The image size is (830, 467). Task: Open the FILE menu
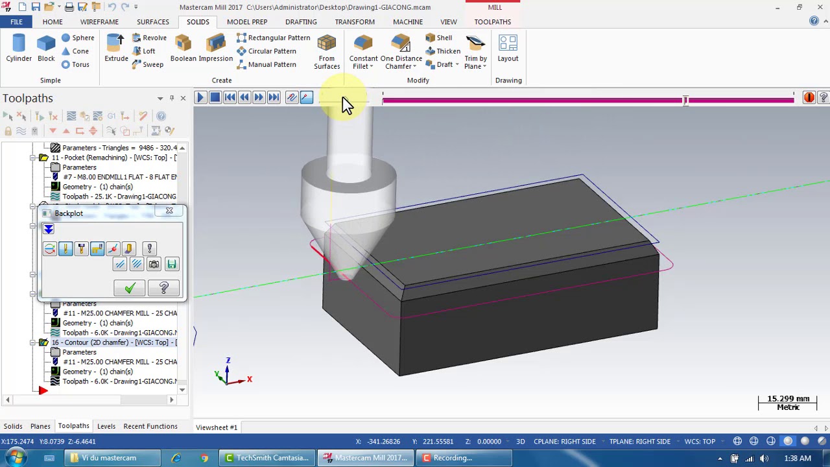[x=16, y=22]
